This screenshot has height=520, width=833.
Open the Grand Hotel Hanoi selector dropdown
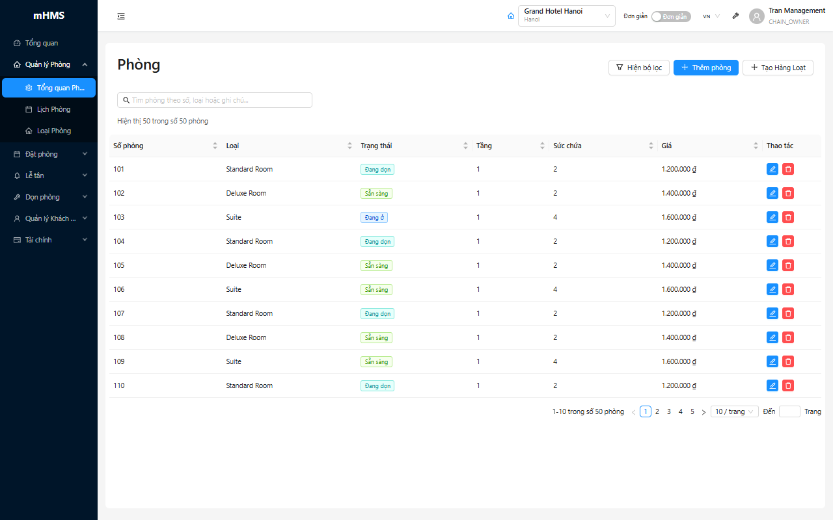click(x=567, y=16)
